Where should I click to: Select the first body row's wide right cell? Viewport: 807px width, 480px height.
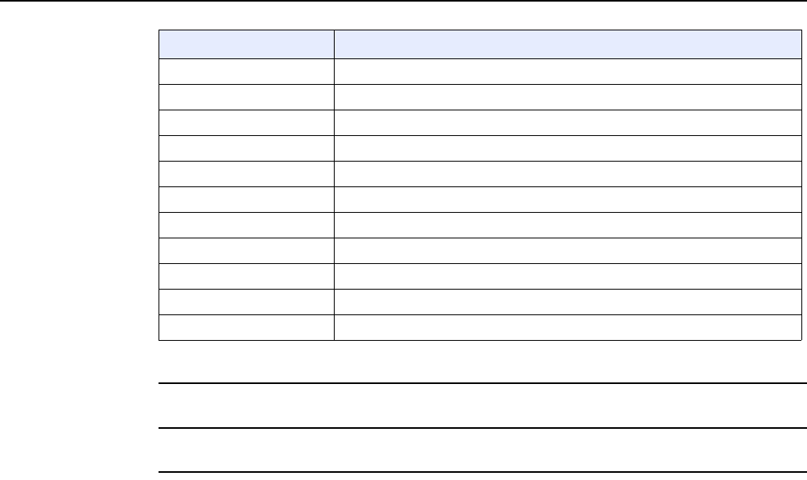568,71
